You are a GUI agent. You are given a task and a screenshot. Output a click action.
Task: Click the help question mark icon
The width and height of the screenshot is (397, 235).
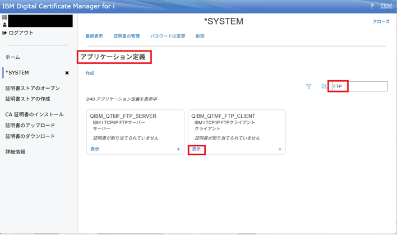click(x=371, y=6)
